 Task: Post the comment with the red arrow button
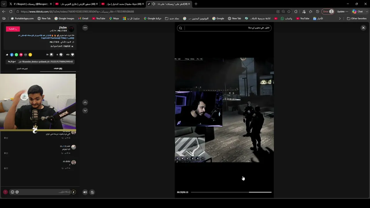[x=5, y=192]
